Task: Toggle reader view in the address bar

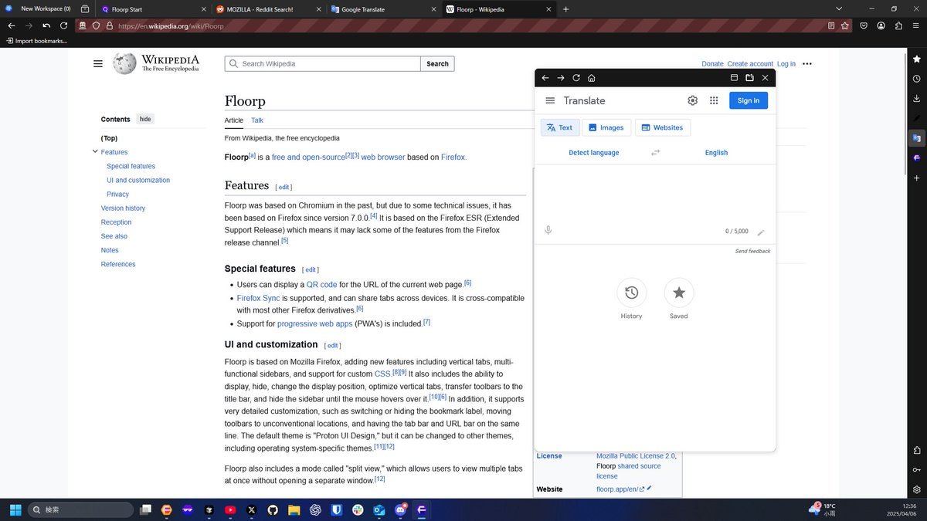Action: pos(831,25)
